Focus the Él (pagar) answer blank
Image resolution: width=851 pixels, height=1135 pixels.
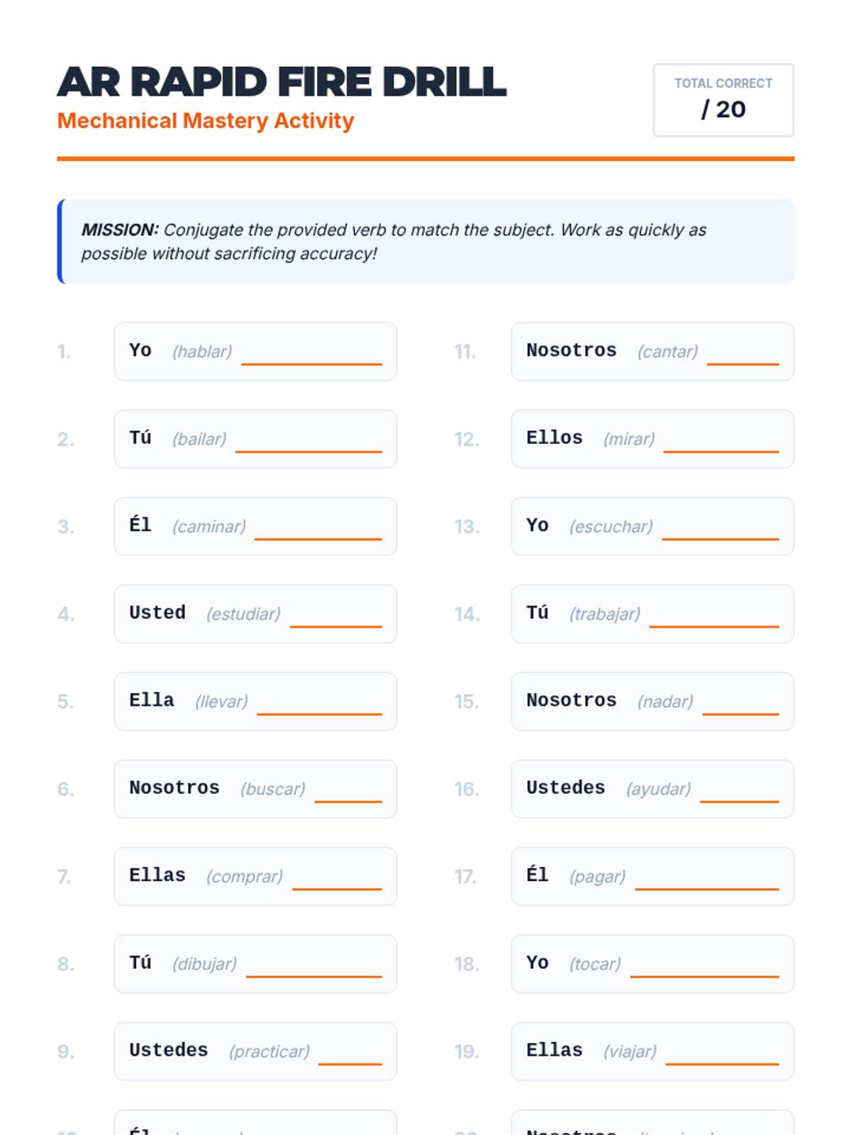tap(706, 878)
